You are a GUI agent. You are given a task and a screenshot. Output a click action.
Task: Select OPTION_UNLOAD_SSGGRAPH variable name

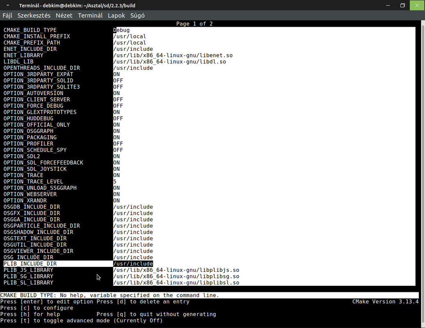pos(40,188)
